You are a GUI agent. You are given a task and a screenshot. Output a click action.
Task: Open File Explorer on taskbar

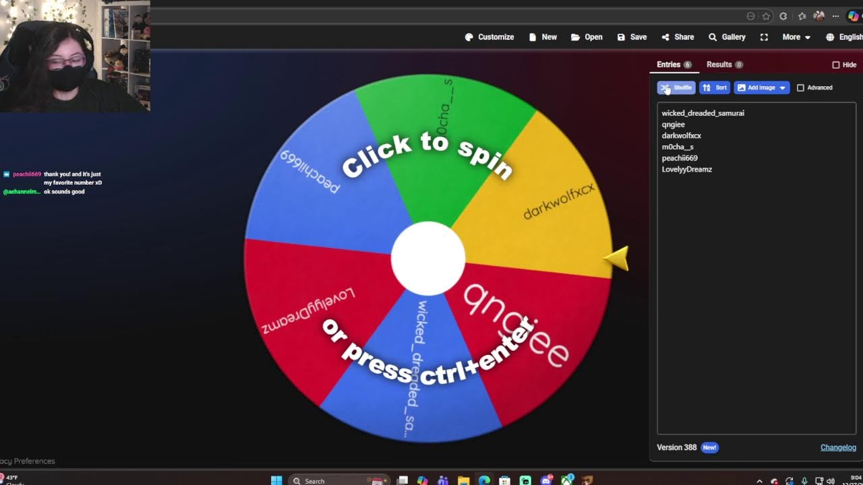point(464,480)
